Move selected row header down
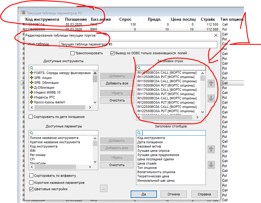Image resolution: width=261 pixels, height=203 pixels. pos(211,98)
